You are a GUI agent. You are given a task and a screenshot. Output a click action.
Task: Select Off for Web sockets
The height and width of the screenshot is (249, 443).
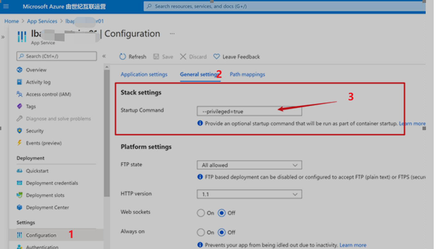click(x=221, y=213)
